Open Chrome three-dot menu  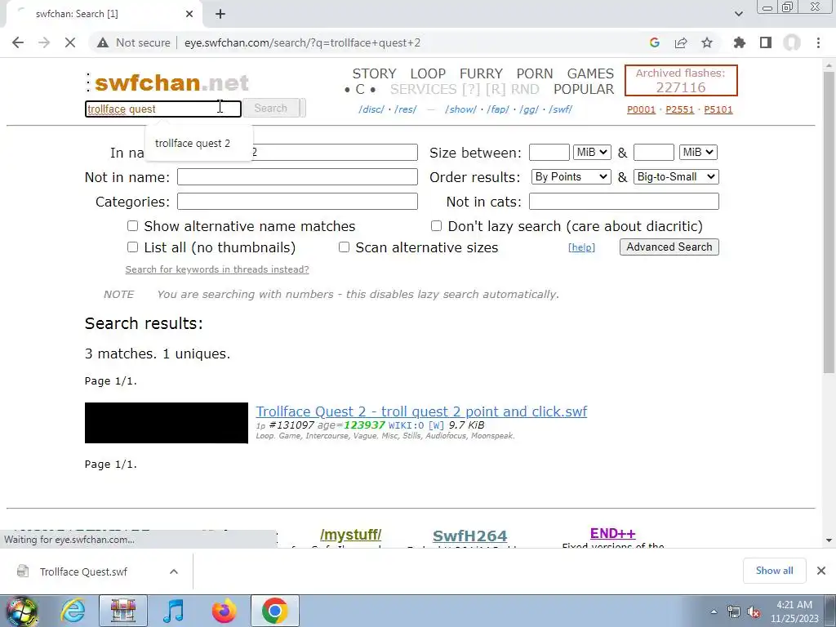click(x=818, y=42)
